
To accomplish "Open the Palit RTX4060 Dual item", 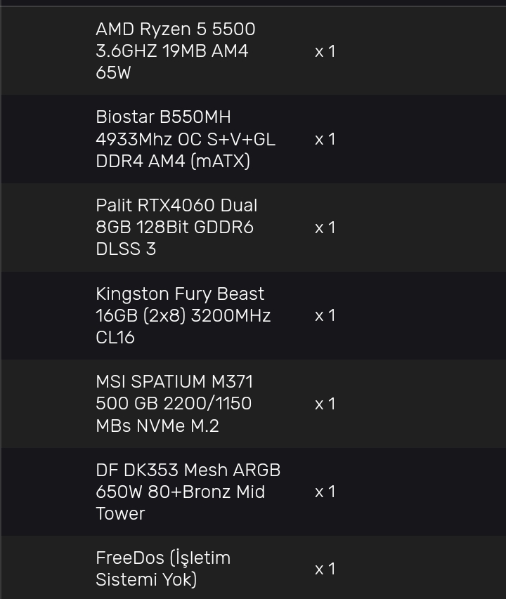I will click(x=176, y=206).
